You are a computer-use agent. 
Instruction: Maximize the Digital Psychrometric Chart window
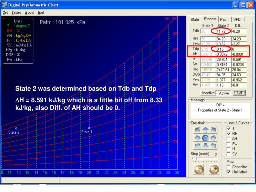click(243, 5)
